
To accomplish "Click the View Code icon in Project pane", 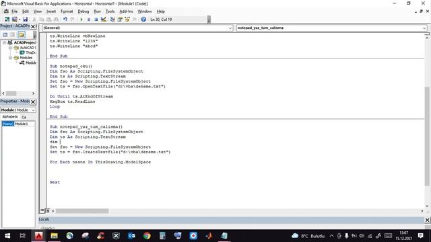I will pos(5,34).
